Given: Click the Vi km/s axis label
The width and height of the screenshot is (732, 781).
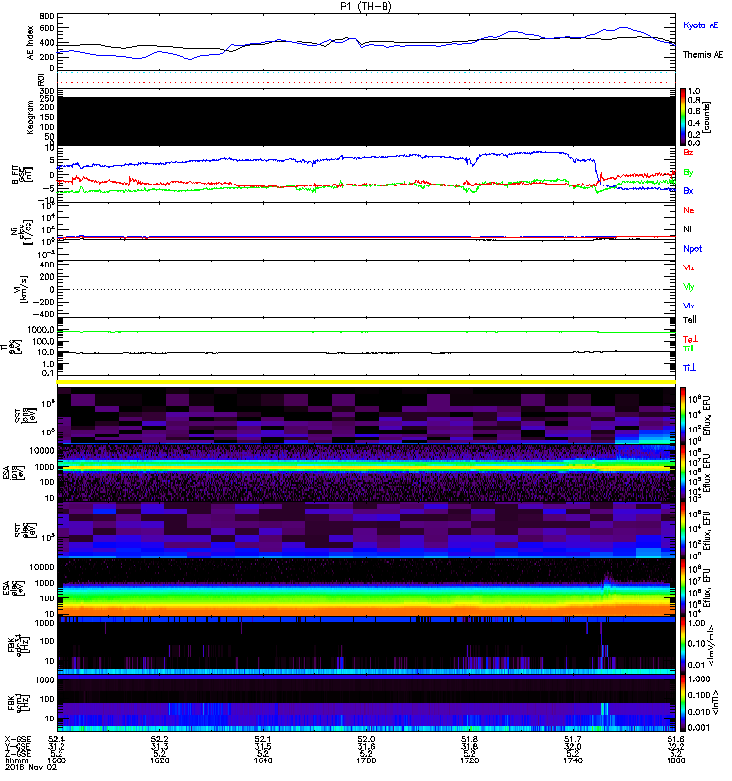Looking at the screenshot, I should click(x=22, y=289).
